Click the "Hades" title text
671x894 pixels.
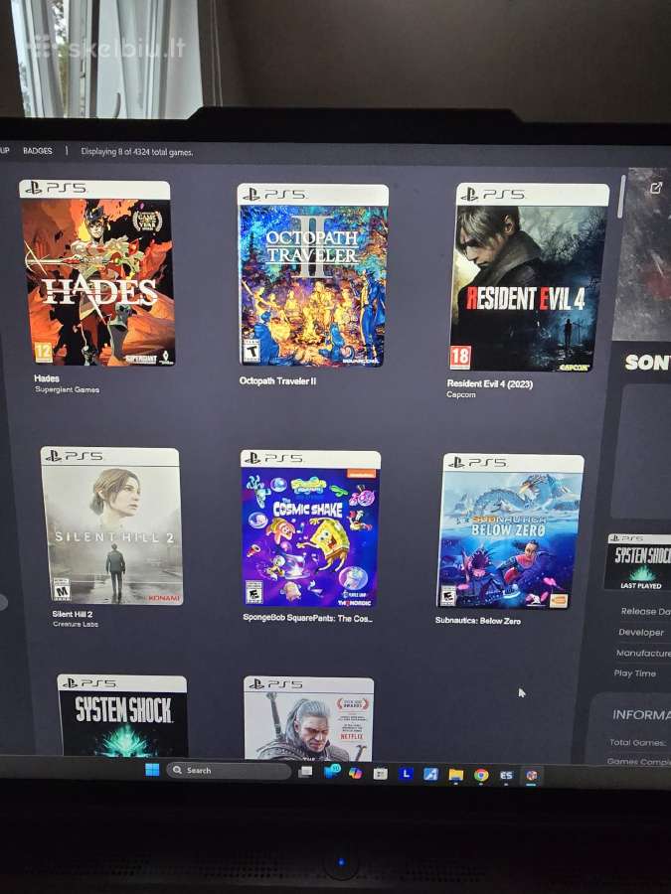(x=46, y=378)
